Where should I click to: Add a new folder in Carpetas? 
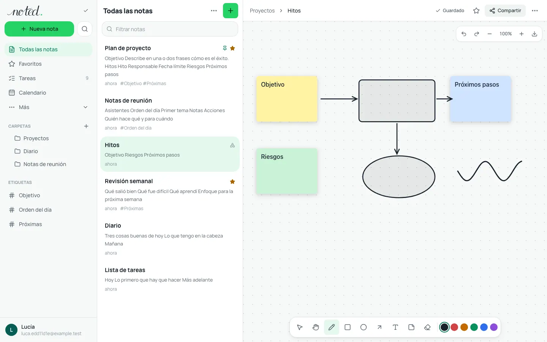point(86,126)
